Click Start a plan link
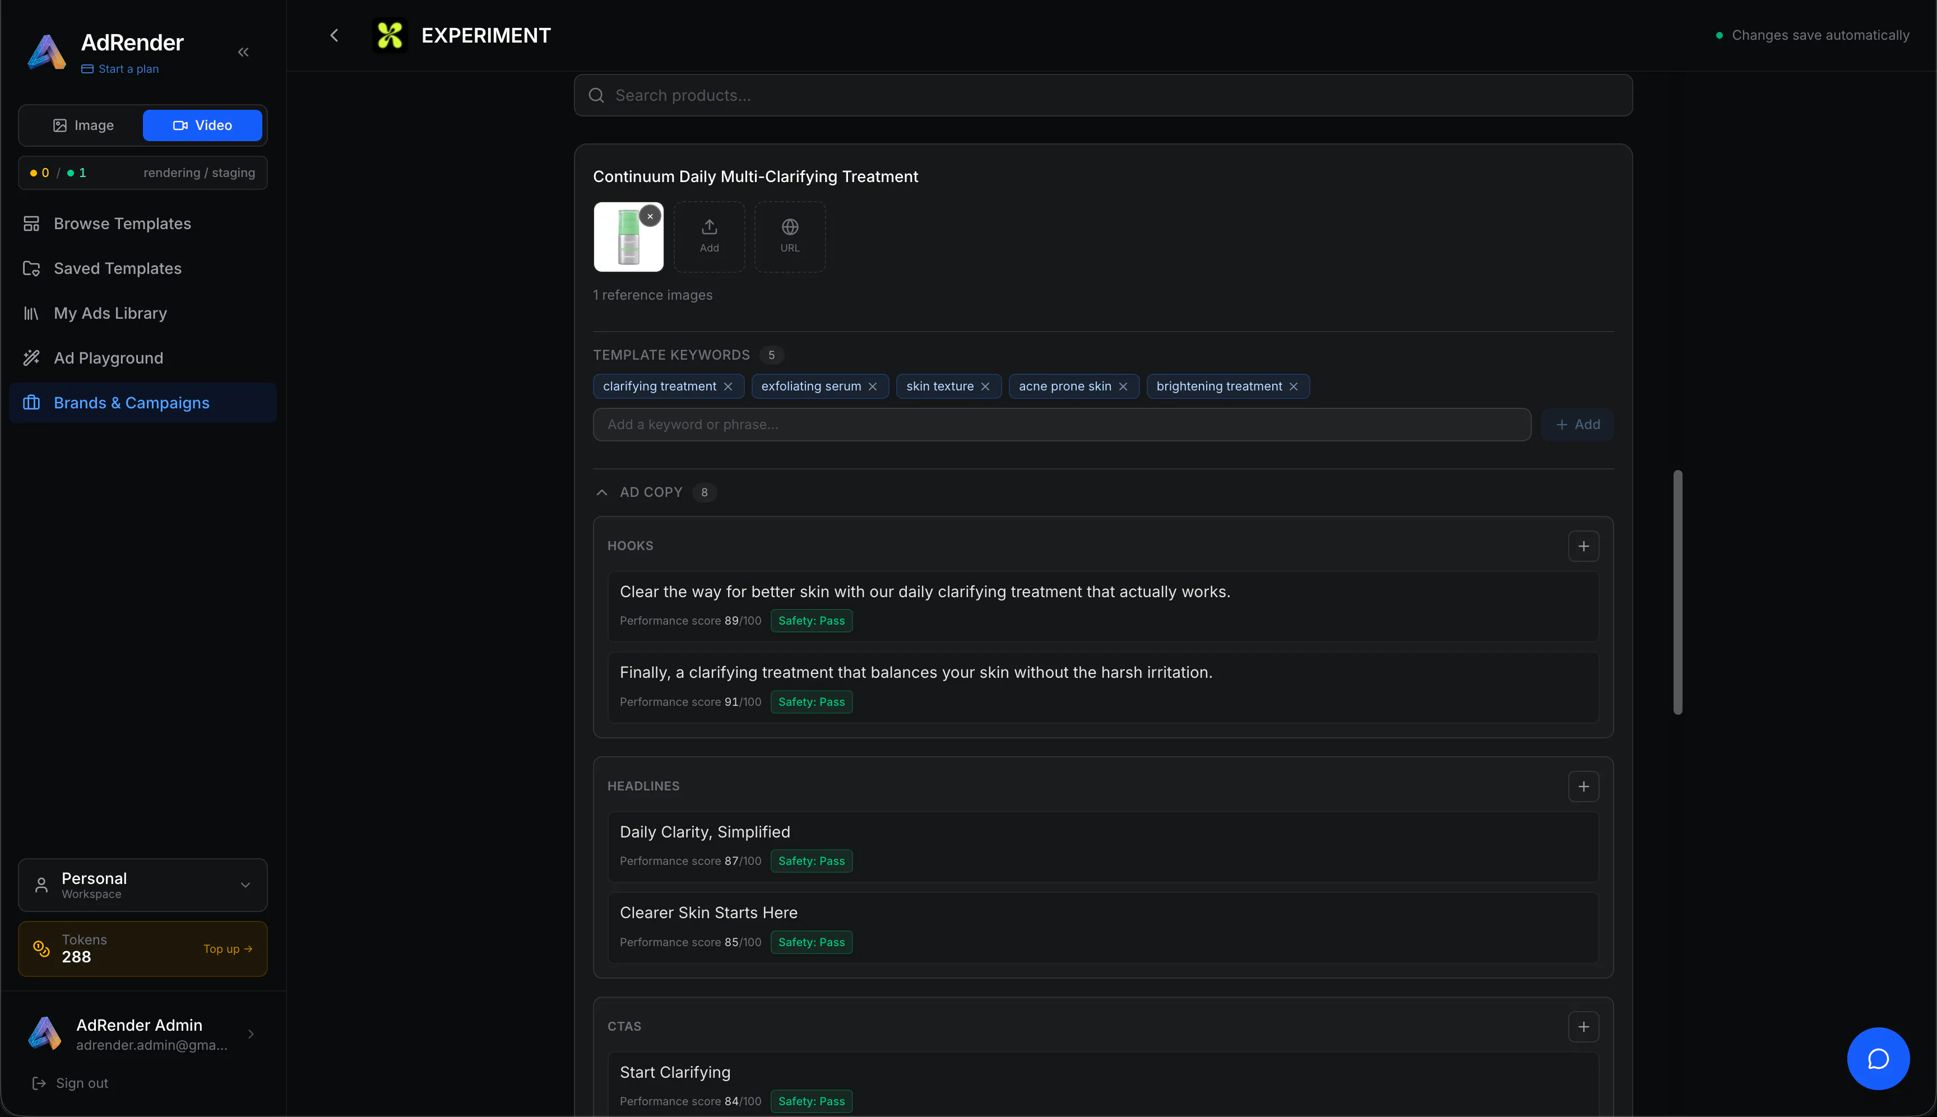The height and width of the screenshot is (1117, 1937). click(x=120, y=69)
